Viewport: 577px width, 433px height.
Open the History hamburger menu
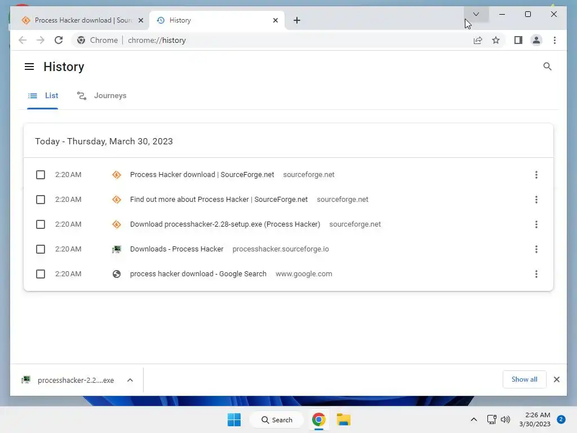coord(29,67)
